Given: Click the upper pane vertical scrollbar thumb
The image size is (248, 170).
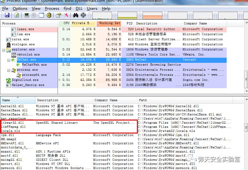Looking at the screenshot, I should (246, 79).
